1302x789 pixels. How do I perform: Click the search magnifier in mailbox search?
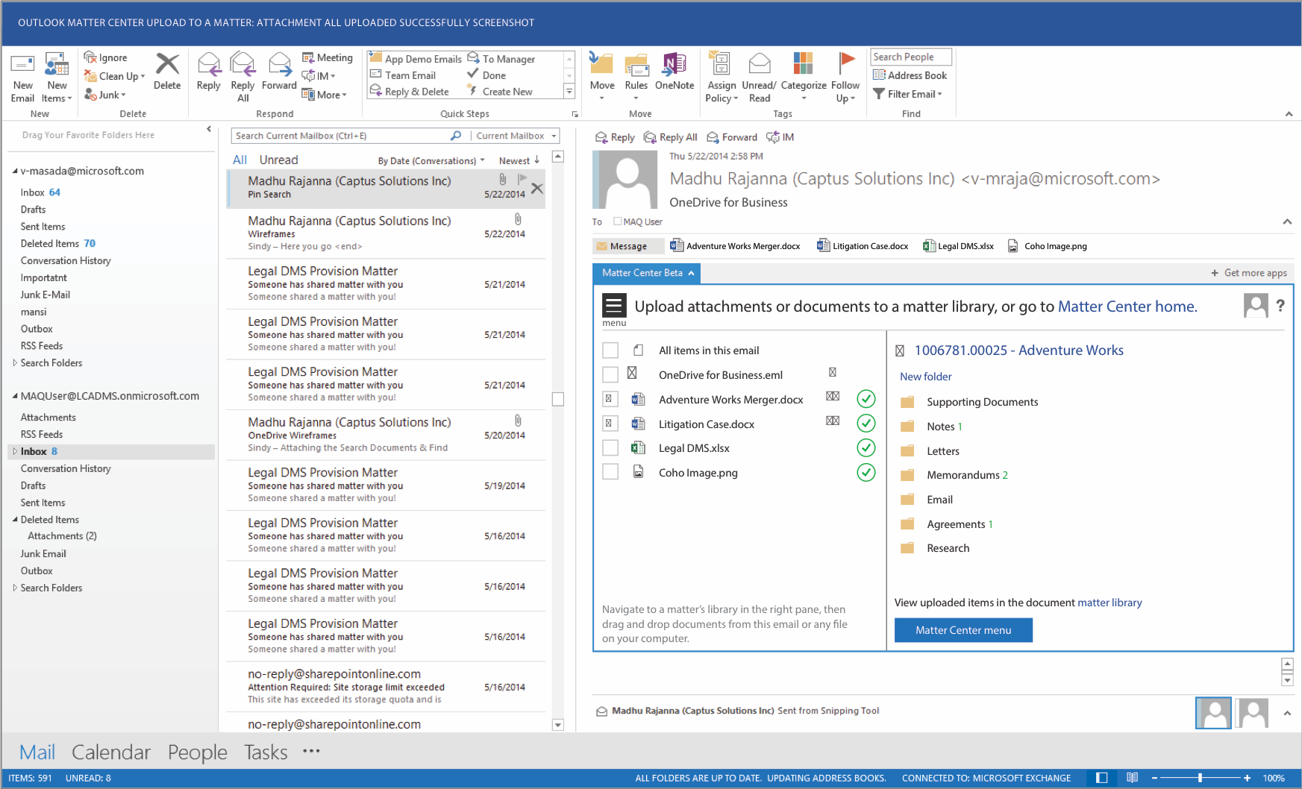point(456,136)
